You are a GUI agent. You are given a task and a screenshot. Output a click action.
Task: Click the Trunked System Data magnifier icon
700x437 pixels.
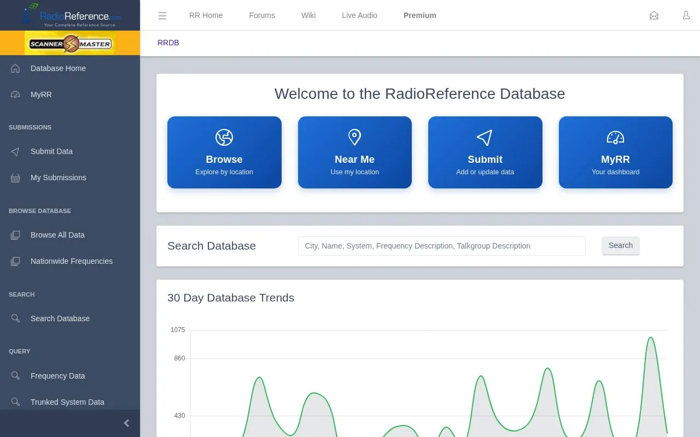point(15,402)
